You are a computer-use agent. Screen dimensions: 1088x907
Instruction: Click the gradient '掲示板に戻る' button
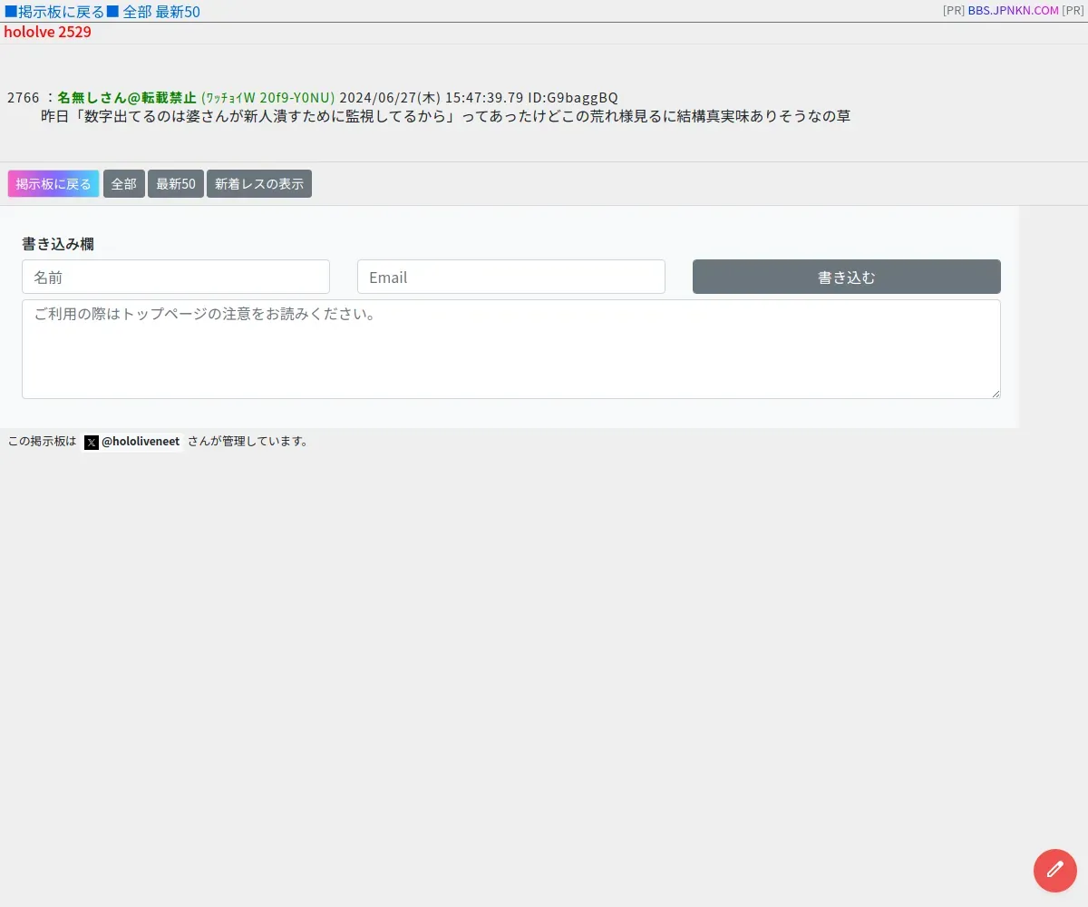(x=53, y=184)
